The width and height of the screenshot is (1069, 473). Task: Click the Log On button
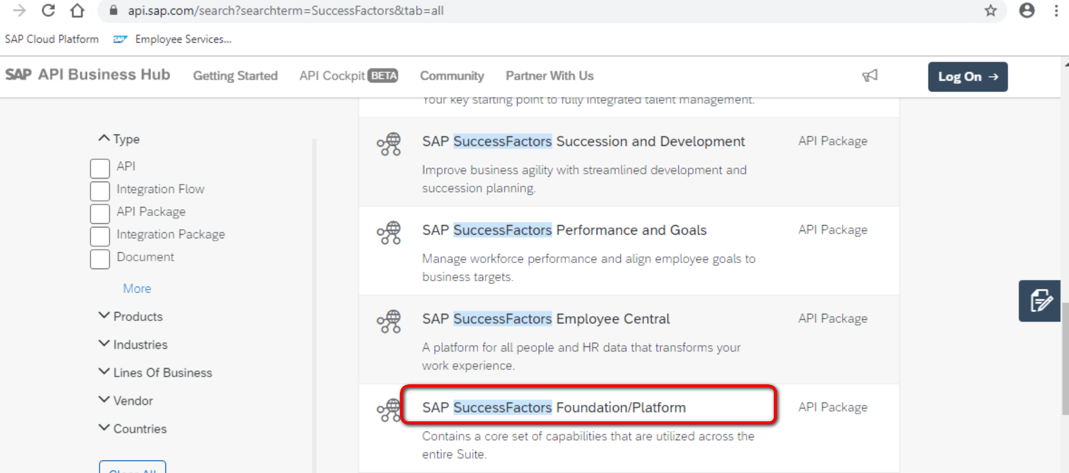(x=967, y=77)
